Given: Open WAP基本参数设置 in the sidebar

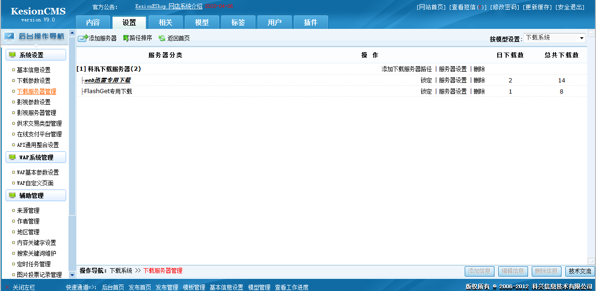Looking at the screenshot, I should (x=38, y=172).
